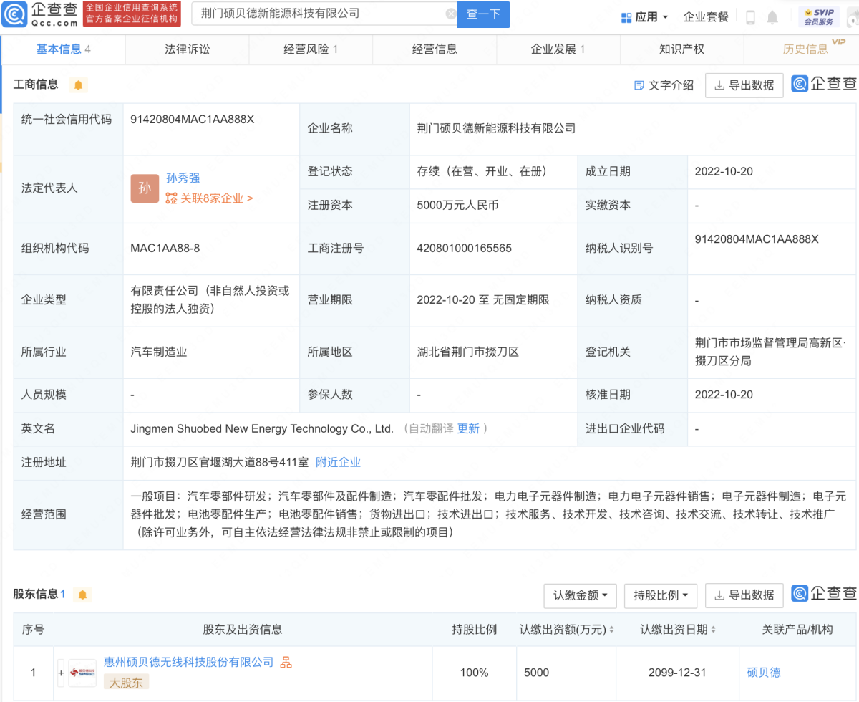Image resolution: width=859 pixels, height=702 pixels.
Task: Switch to the 经营信息 tab
Action: click(435, 49)
